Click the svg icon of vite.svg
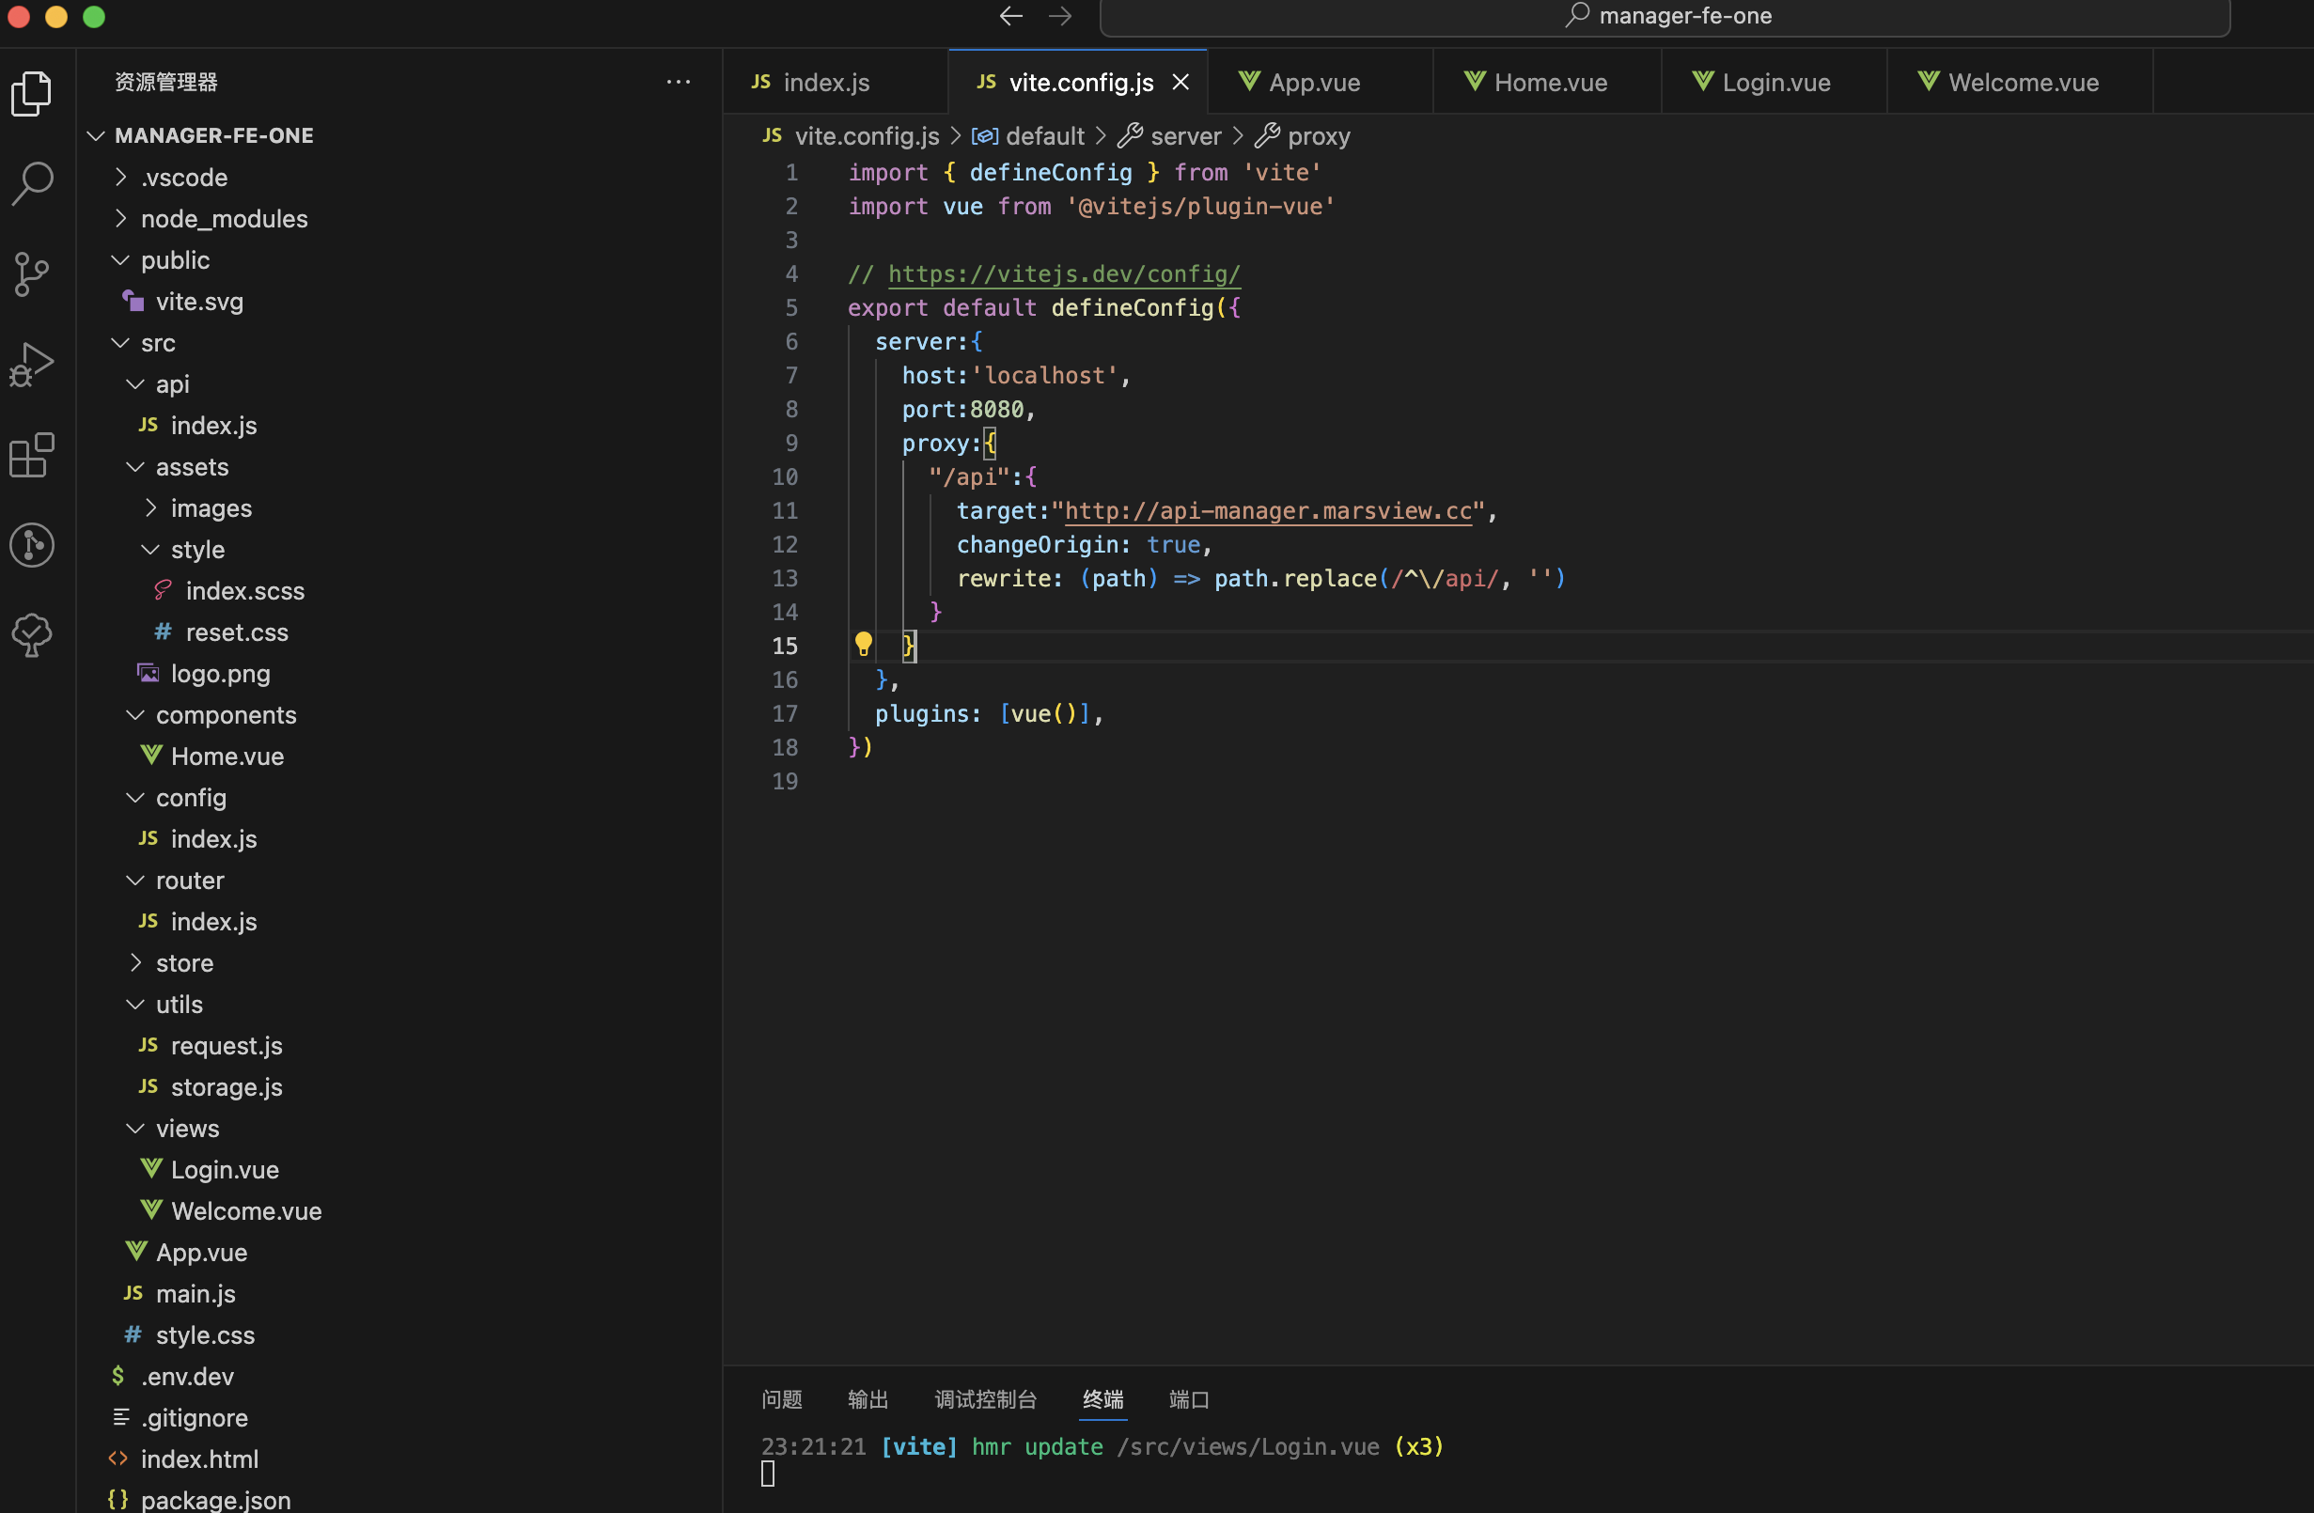Screen dimensions: 2314x1513 click(x=133, y=301)
